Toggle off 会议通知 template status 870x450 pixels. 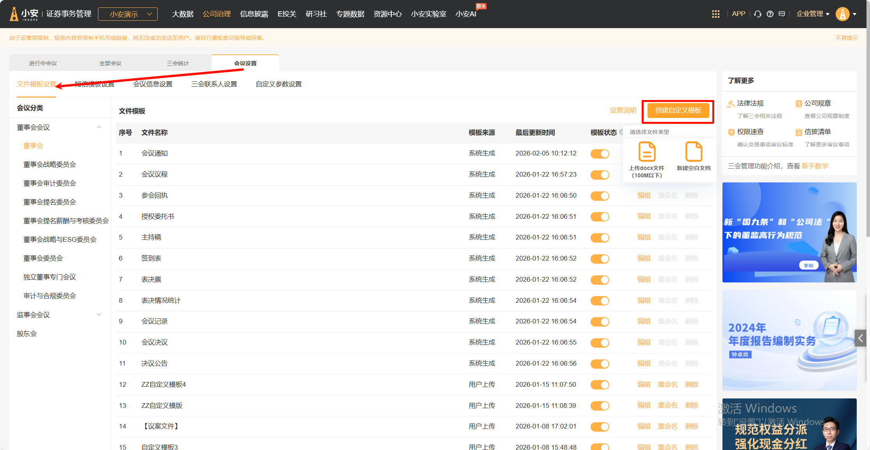600,154
